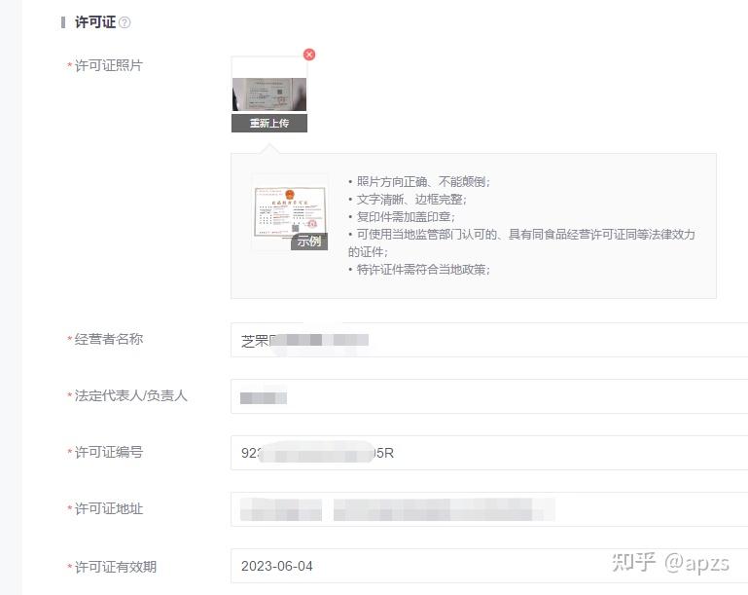
Task: Open the uploaded license photo thumbnail
Action: point(268,86)
